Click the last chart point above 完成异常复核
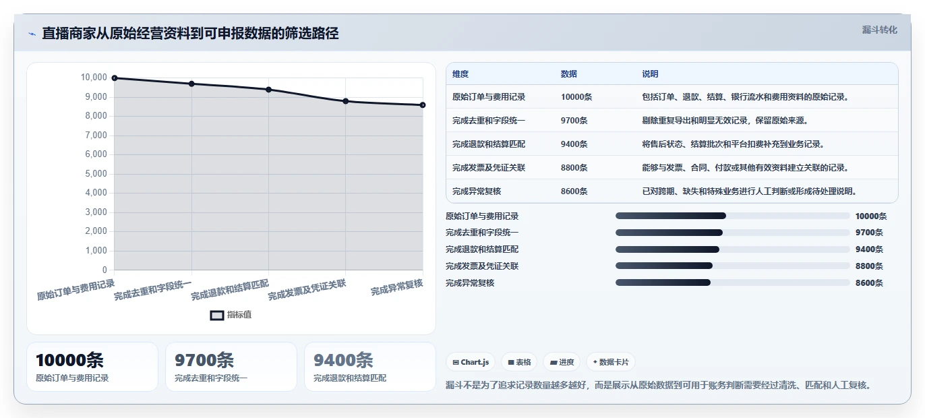Image resolution: width=925 pixels, height=418 pixels. pos(423,105)
